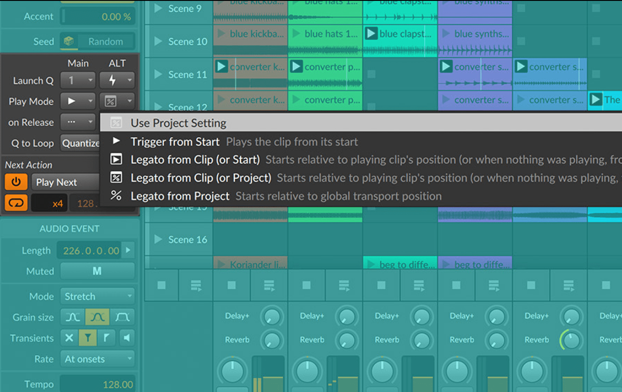Image resolution: width=622 pixels, height=392 pixels.
Task: Stop clips on the third track
Action: point(381,285)
